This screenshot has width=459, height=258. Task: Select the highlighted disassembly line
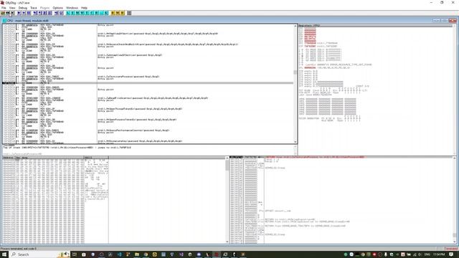pyautogui.click(x=148, y=83)
